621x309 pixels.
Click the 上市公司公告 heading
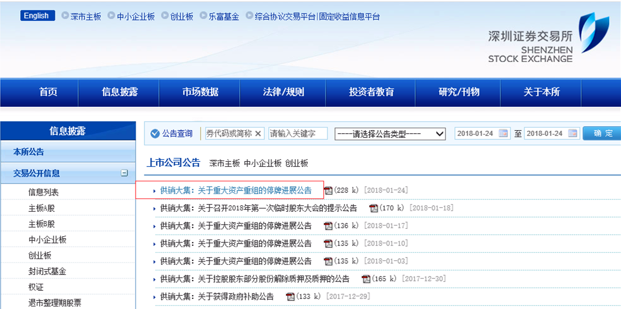(174, 163)
